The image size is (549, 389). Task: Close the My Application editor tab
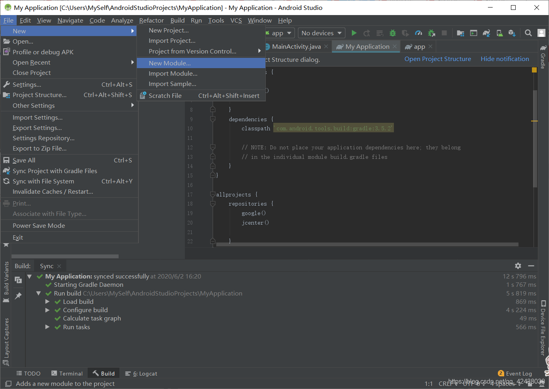click(395, 46)
